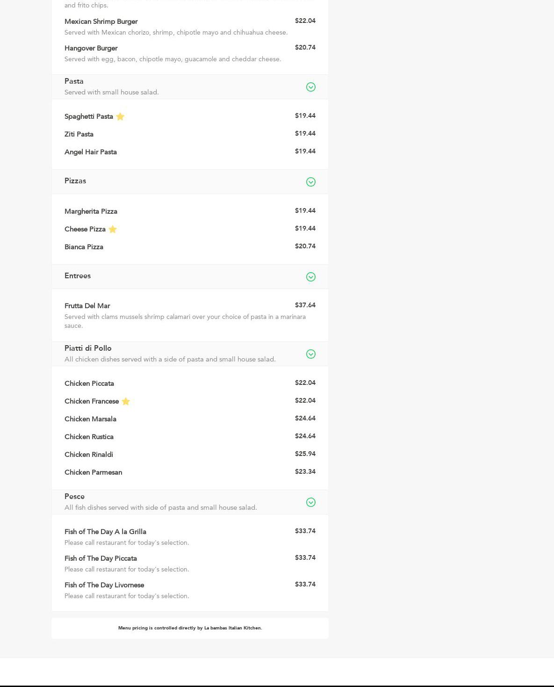The height and width of the screenshot is (687, 554).
Task: Open Fish of The Day Piccata
Action: [101, 558]
